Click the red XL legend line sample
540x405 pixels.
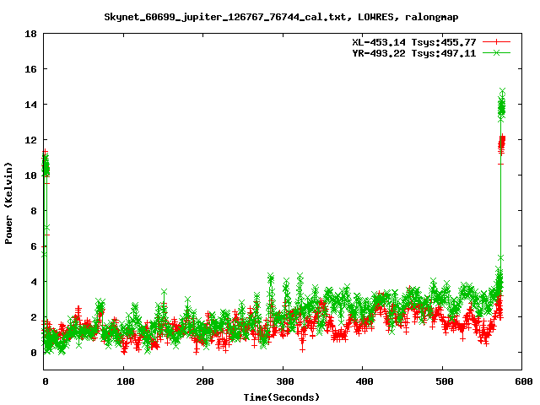click(496, 42)
